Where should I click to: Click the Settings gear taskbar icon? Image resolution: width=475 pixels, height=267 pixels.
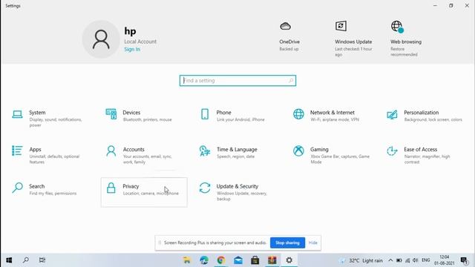coord(289,260)
